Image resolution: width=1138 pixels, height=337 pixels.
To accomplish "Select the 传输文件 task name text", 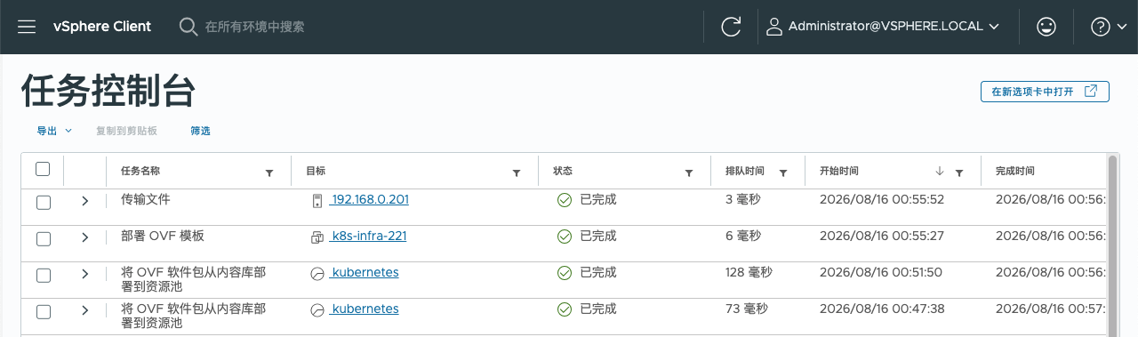I will pyautogui.click(x=145, y=199).
